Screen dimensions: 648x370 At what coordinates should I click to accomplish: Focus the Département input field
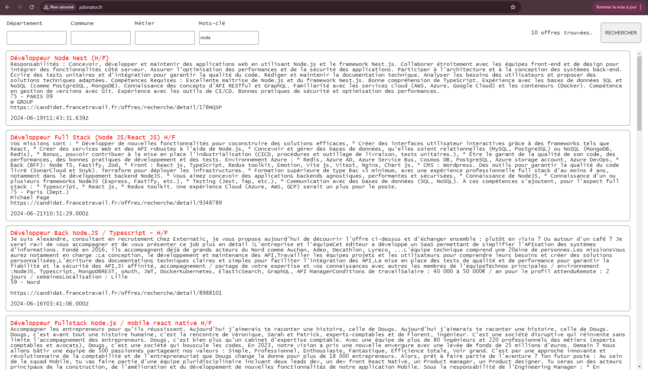click(36, 38)
